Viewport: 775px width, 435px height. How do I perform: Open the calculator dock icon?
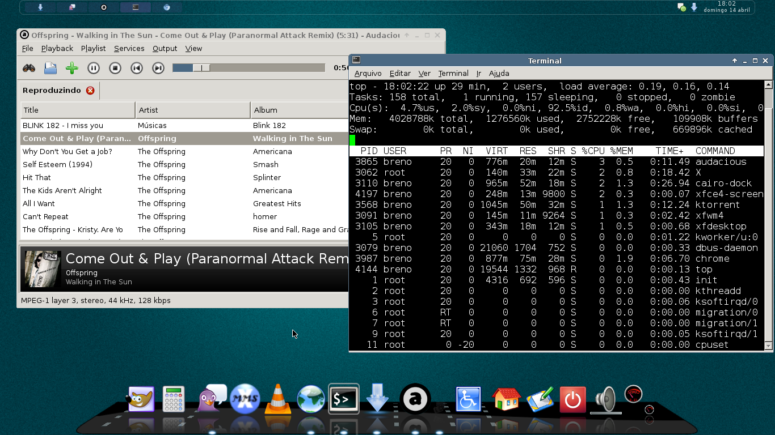[x=174, y=399]
